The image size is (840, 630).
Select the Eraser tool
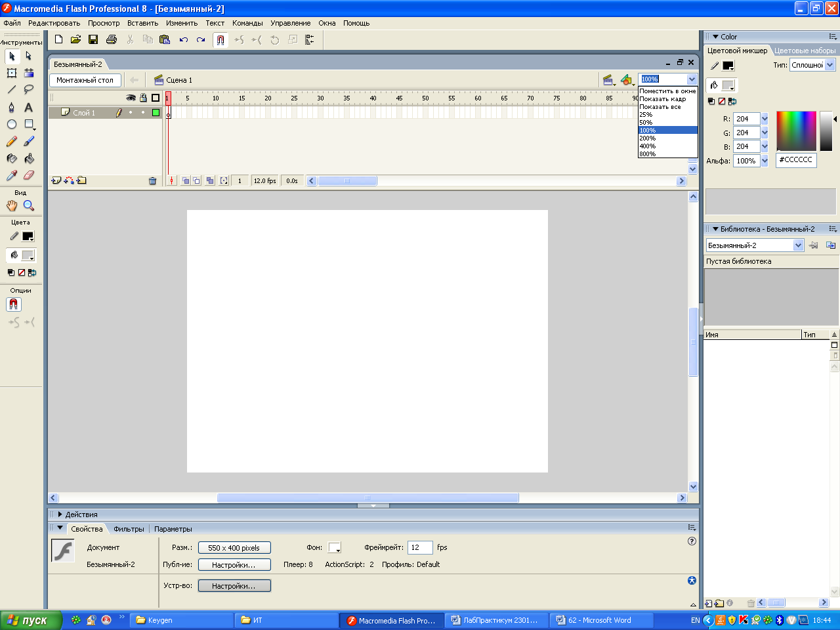29,175
